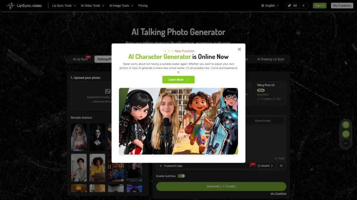Click the image upload icon
357x200 pixels.
[x=108, y=91]
